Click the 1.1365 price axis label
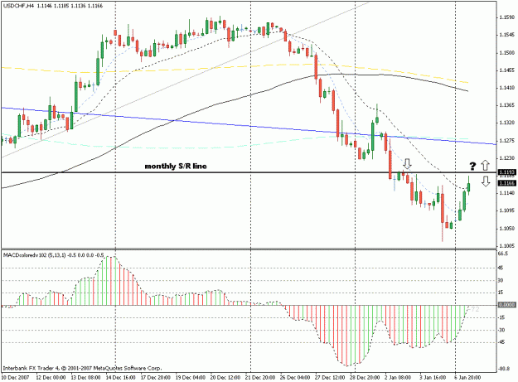The height and width of the screenshot is (382, 518). (x=506, y=105)
